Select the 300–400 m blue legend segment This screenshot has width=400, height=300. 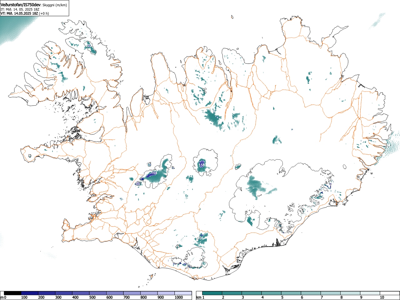point(64,293)
